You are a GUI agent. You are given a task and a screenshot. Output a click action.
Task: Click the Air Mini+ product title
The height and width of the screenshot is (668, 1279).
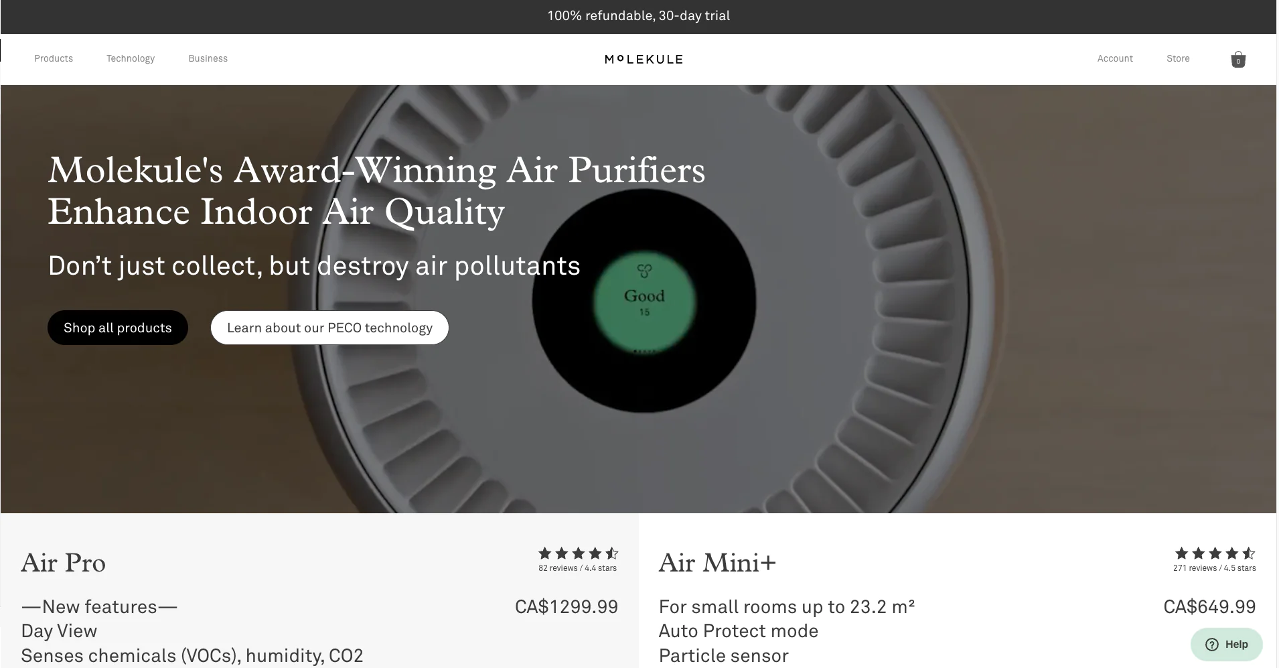click(x=717, y=563)
